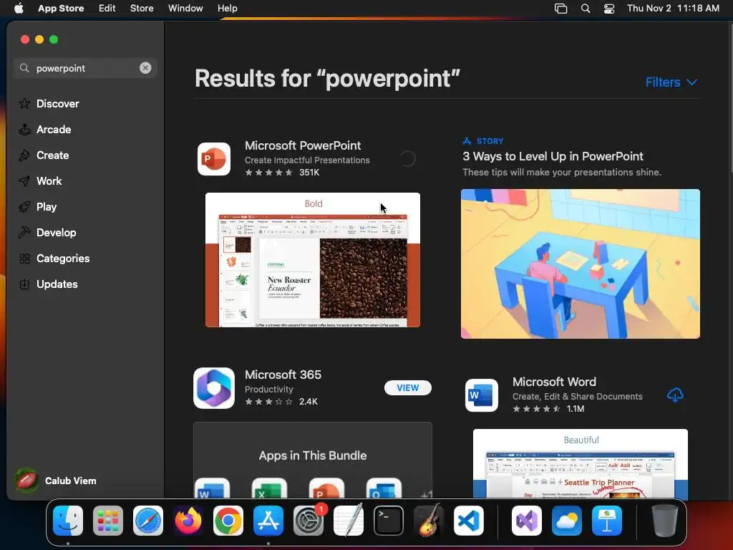The height and width of the screenshot is (550, 733).
Task: Open the Help menu
Action: [x=228, y=8]
